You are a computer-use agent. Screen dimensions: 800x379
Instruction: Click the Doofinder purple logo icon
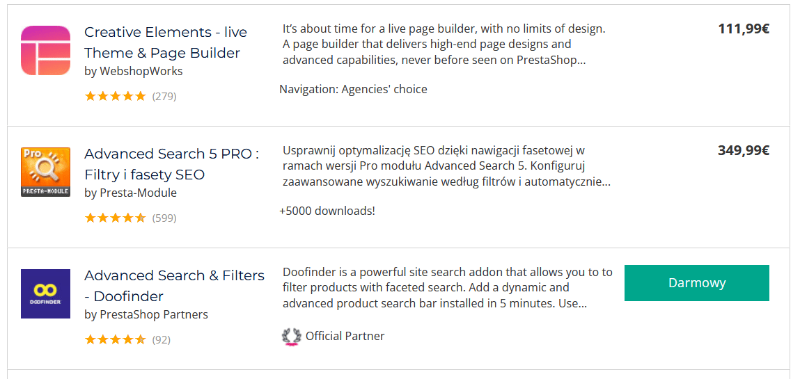[45, 294]
